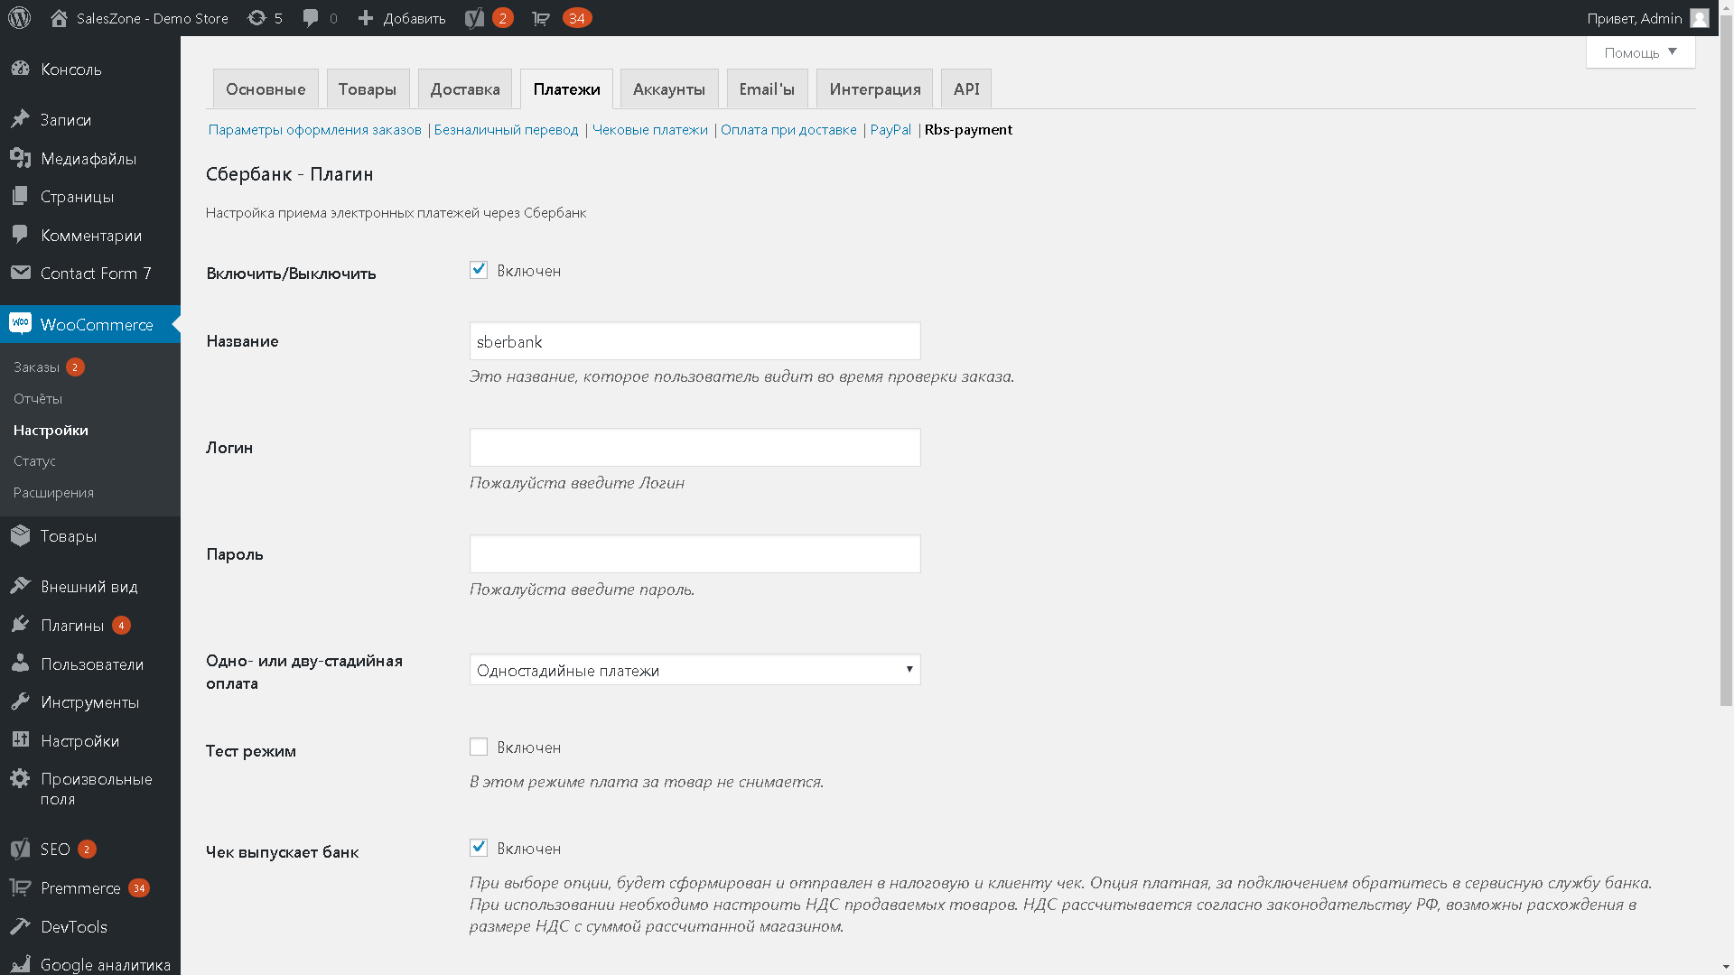
Task: Click the Contact Form 7 envelope icon
Action: 20,273
